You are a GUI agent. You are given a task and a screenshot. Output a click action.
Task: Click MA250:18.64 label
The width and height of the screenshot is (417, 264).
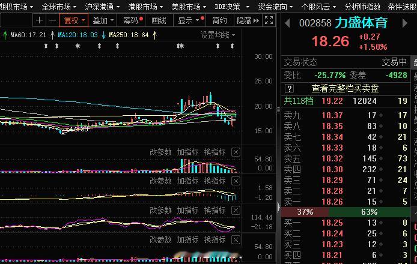pos(129,35)
